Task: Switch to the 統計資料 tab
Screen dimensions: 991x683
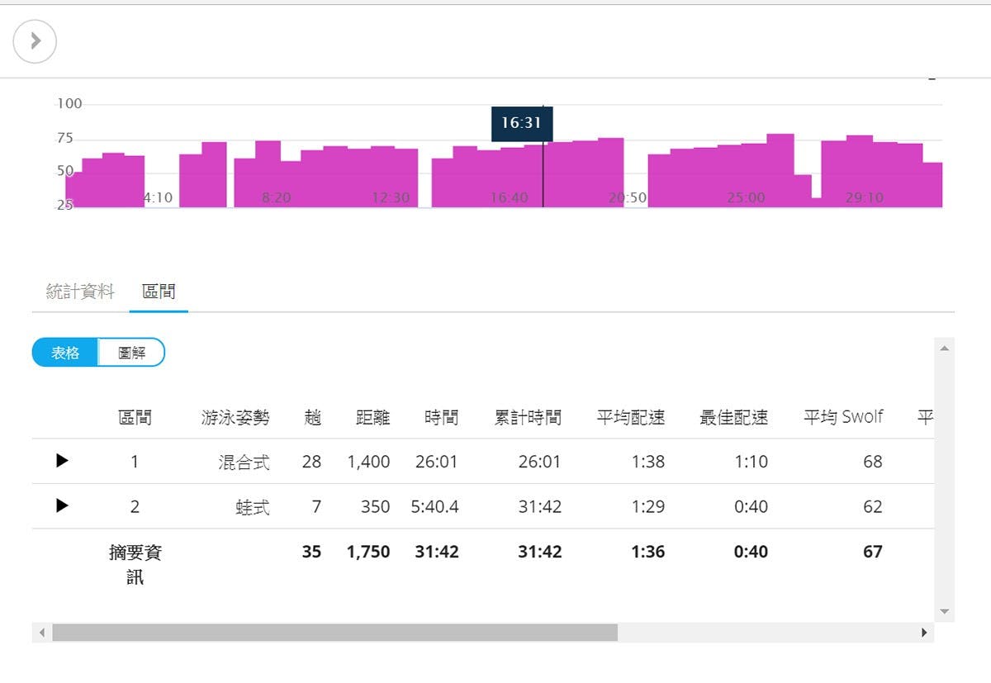Action: [x=80, y=292]
